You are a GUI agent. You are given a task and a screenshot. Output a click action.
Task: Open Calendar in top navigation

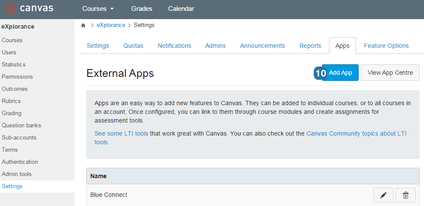point(181,9)
